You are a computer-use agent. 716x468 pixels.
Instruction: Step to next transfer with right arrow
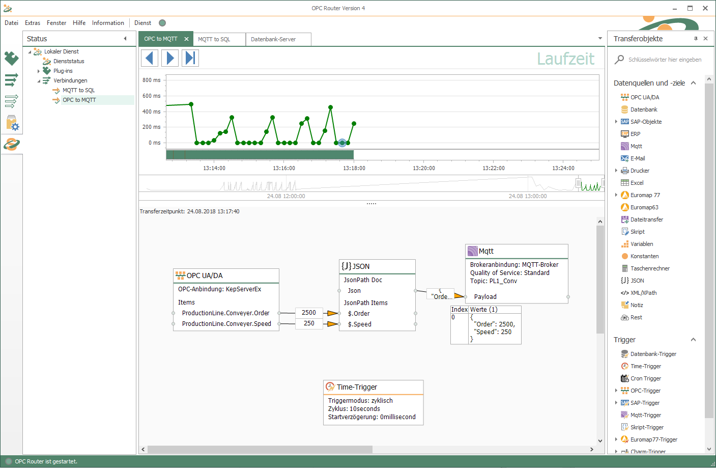[170, 58]
